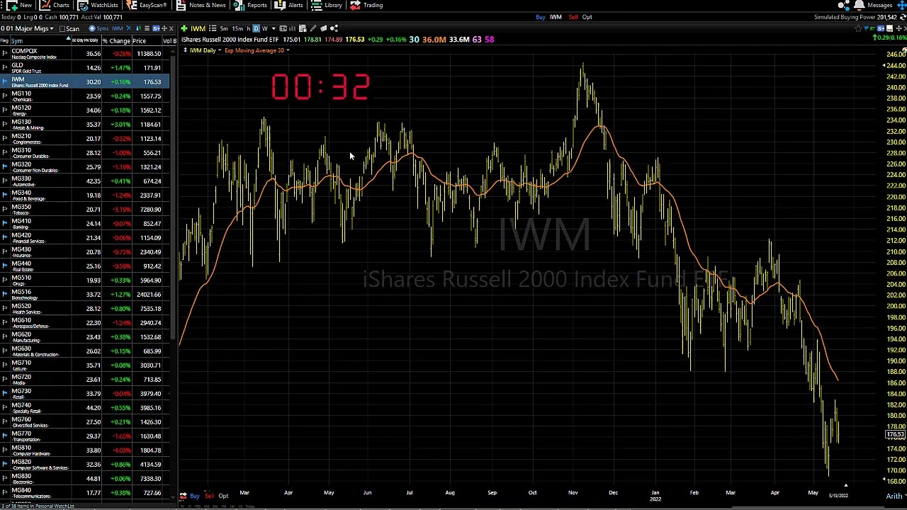Open the Reports menu
The height and width of the screenshot is (510, 907).
(x=251, y=5)
